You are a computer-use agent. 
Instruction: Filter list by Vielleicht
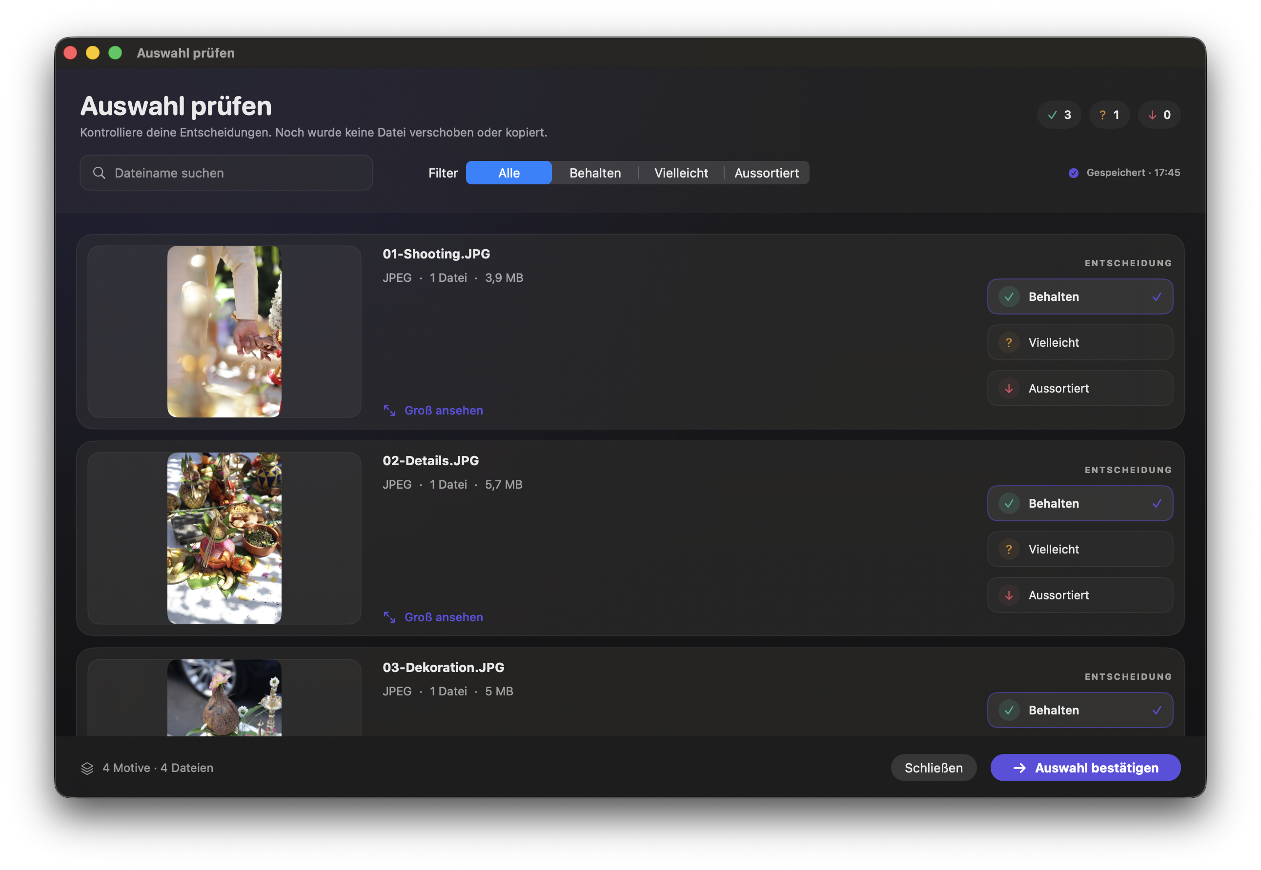point(681,173)
